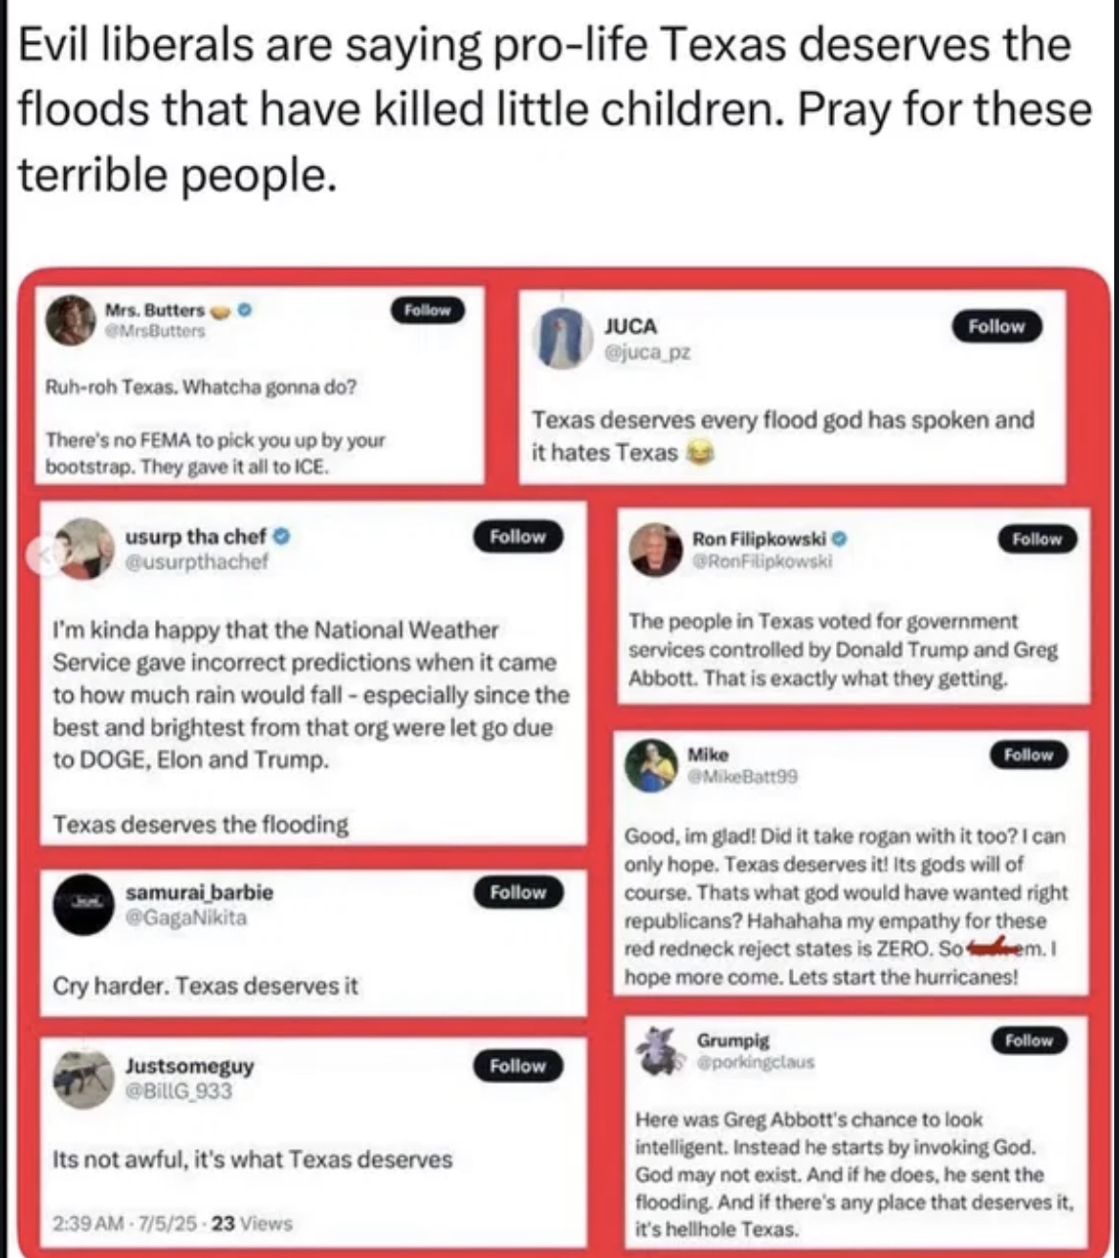Hit Follow next to Mike
1119x1258 pixels.
1028,755
